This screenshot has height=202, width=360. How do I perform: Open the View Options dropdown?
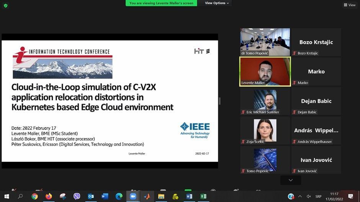coord(217,3)
